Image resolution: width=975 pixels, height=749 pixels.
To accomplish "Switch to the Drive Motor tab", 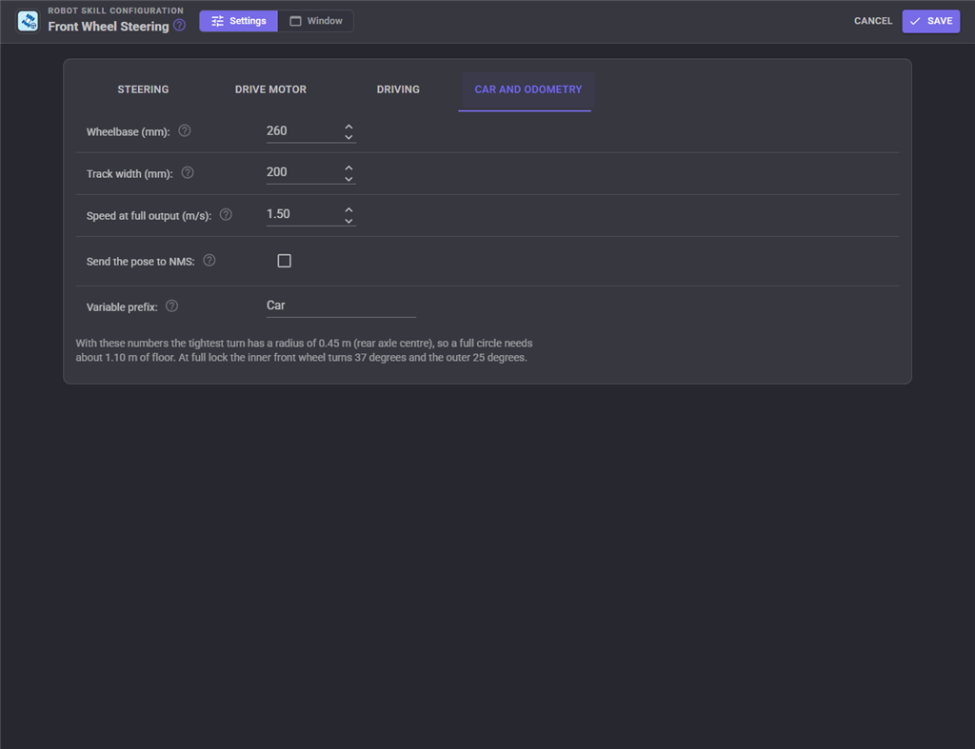I will click(x=270, y=89).
